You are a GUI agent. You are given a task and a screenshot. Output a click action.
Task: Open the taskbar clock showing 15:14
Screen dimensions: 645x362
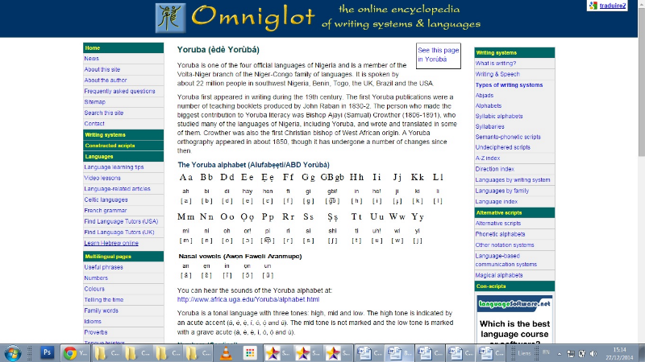pyautogui.click(x=619, y=353)
